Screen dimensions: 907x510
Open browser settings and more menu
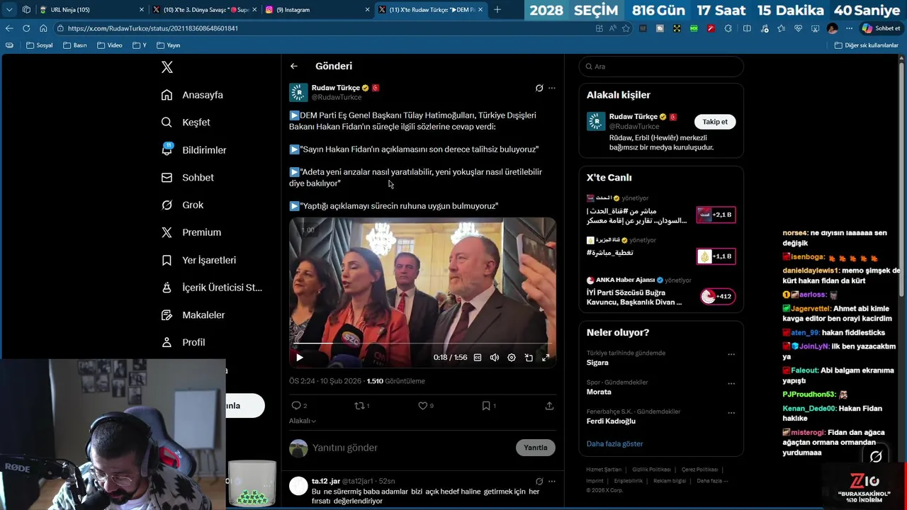849,28
